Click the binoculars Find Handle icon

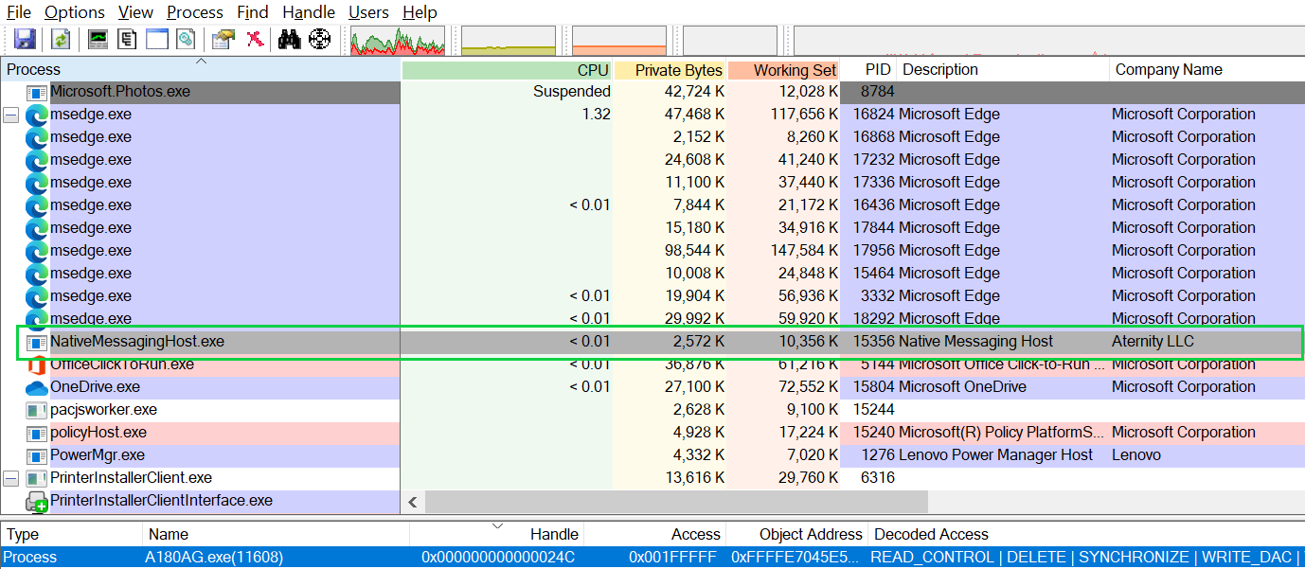tap(289, 40)
